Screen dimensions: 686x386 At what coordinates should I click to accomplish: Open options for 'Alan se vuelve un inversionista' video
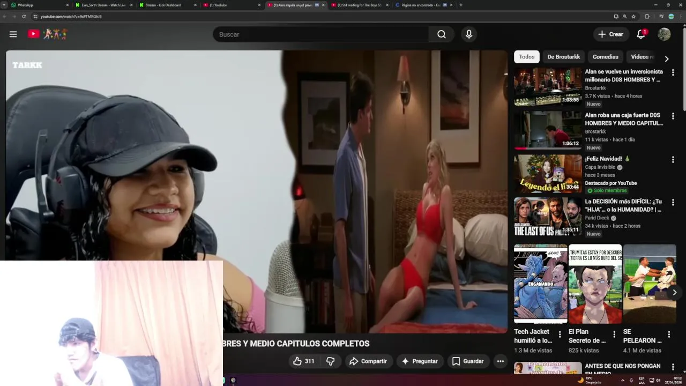point(673,72)
